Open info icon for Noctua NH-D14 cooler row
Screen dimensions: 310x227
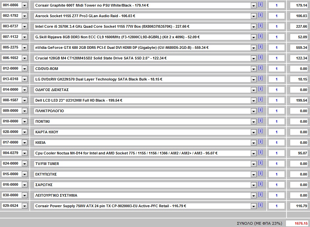(260, 152)
